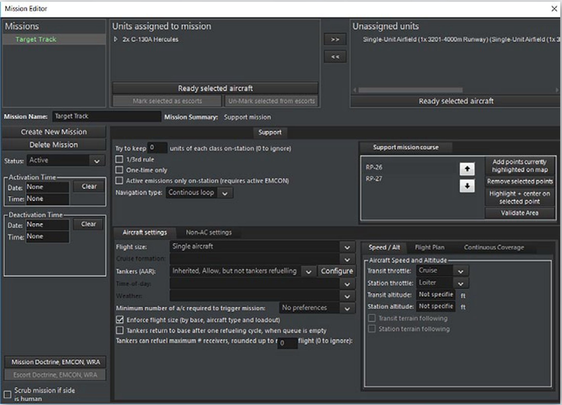Viewport: 562px width, 405px height.
Task: Click the >> assign units button
Action: click(335, 40)
